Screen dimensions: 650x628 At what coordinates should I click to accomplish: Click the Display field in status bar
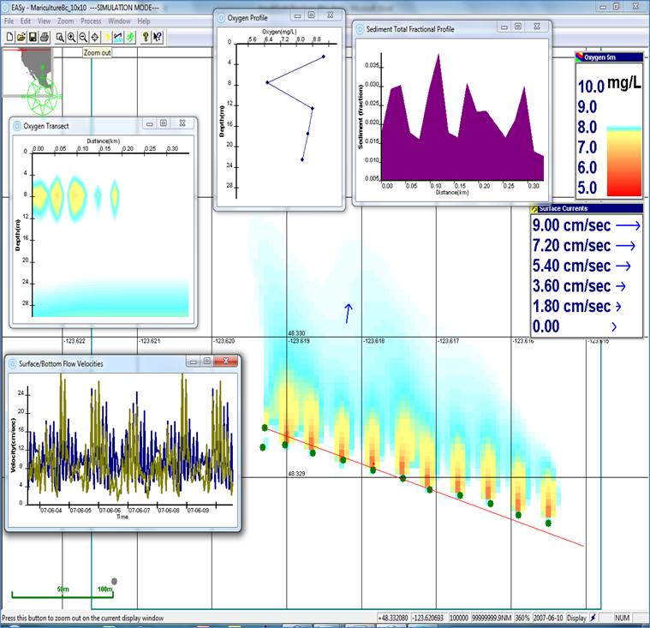click(x=576, y=617)
